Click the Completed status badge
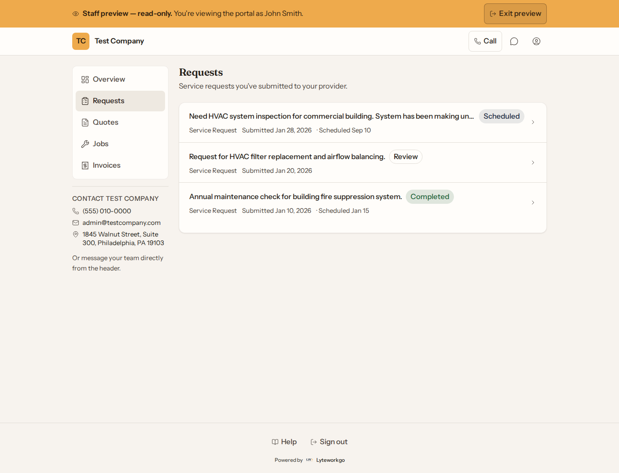Viewport: 619px width, 473px height. 430,197
